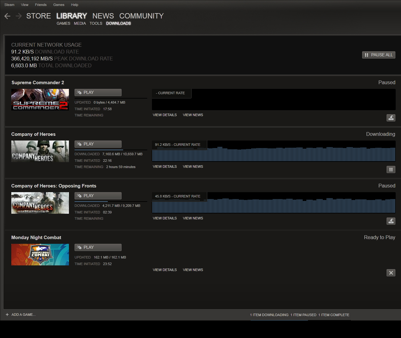
Task: View details for Company of Heroes
Action: point(165,166)
